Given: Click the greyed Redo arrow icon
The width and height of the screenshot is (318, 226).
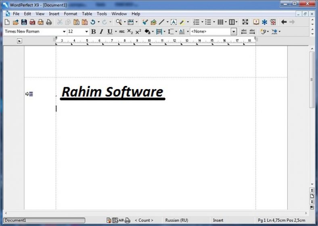Looking at the screenshot, I should pyautogui.click(x=105, y=22).
